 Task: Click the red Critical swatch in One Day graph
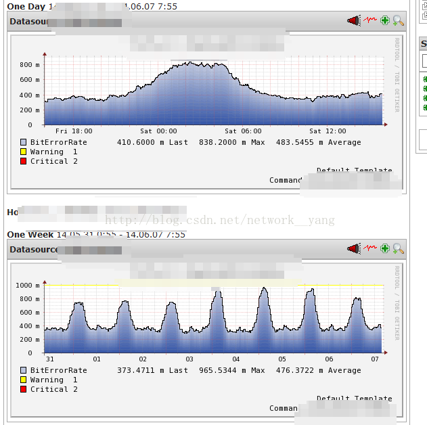point(24,161)
